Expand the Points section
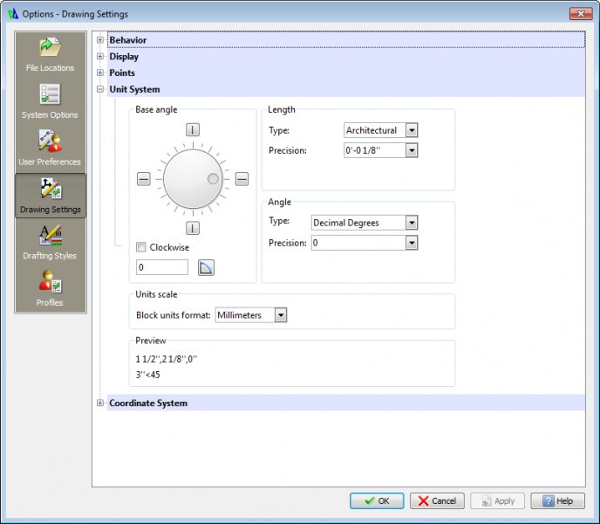600x524 pixels. point(100,72)
